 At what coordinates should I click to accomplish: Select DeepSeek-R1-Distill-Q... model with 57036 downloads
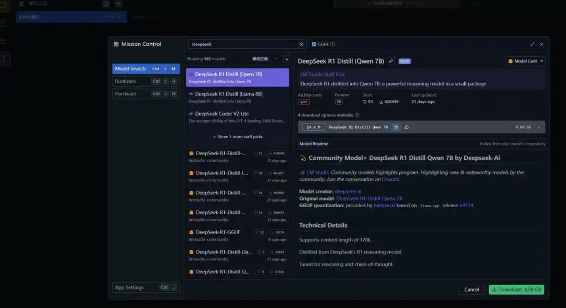(238, 272)
